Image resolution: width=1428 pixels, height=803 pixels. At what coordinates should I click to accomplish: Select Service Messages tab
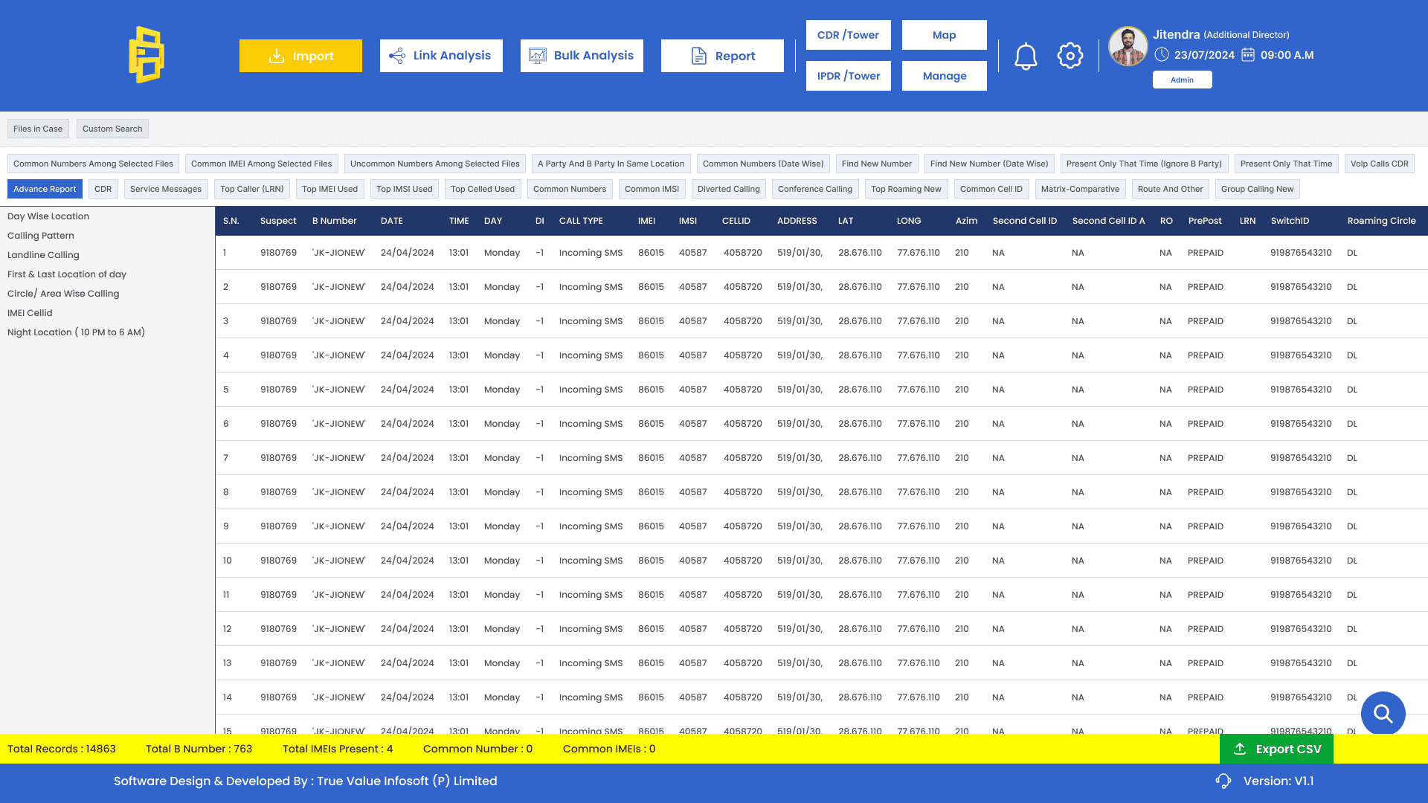166,189
